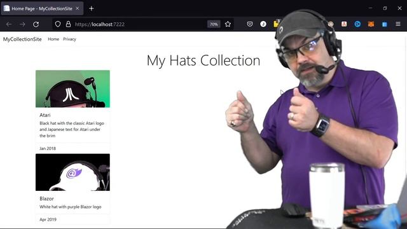The image size is (407, 229).
Task: Go forward with the forward arrow
Action: (x=22, y=24)
